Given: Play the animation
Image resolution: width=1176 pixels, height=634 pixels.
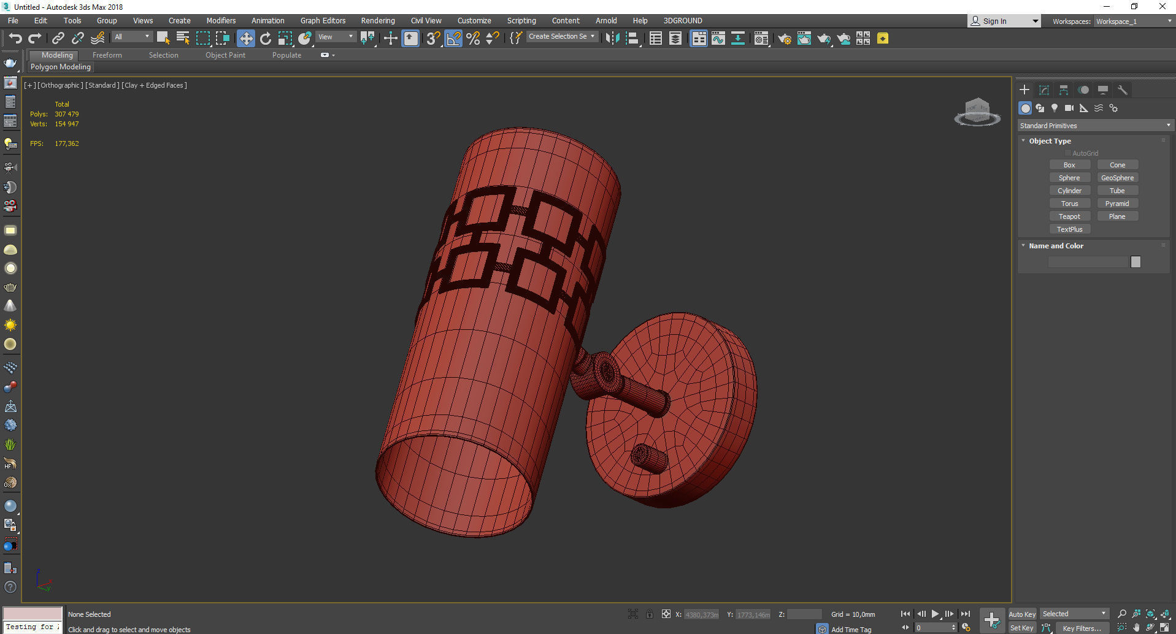Looking at the screenshot, I should tap(935, 614).
